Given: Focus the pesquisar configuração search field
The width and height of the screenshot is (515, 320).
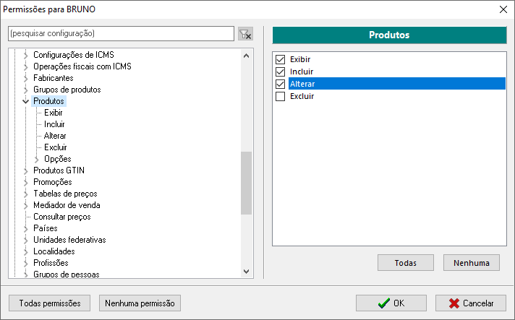Looking at the screenshot, I should point(121,34).
